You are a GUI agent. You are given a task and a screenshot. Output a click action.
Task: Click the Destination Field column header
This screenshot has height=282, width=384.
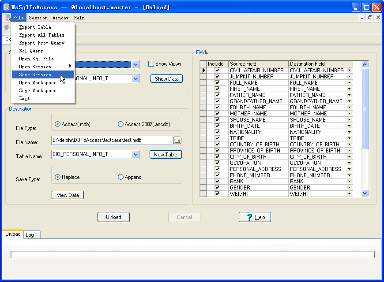[320, 64]
